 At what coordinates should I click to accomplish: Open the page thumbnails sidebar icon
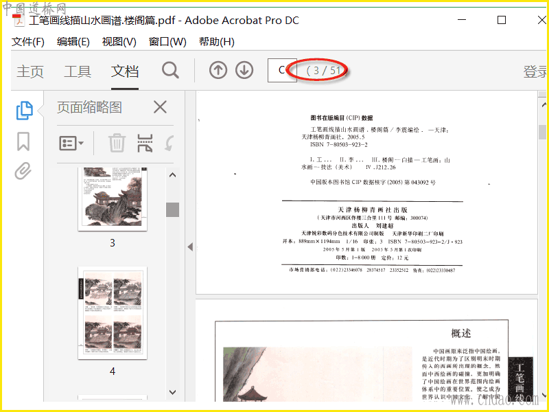[x=25, y=111]
